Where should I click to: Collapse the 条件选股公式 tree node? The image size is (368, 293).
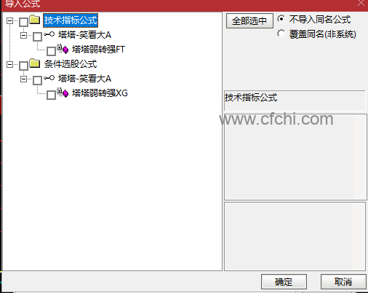(9, 64)
